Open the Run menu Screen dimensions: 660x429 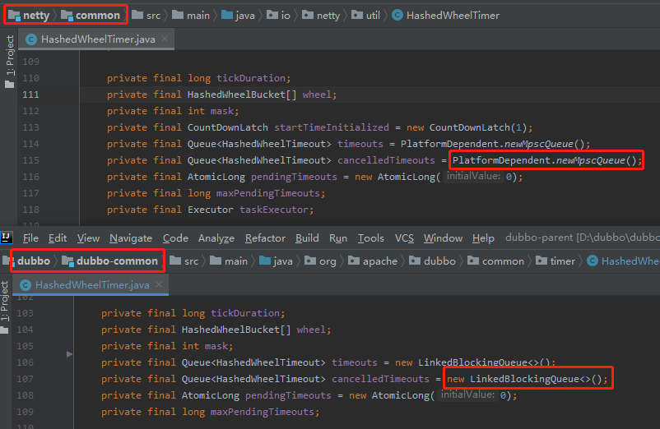coord(338,238)
